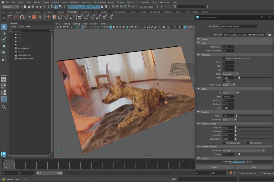274x182 pixels.
Task: Click the motion trail icon on shelf
Action: (x=16, y=17)
